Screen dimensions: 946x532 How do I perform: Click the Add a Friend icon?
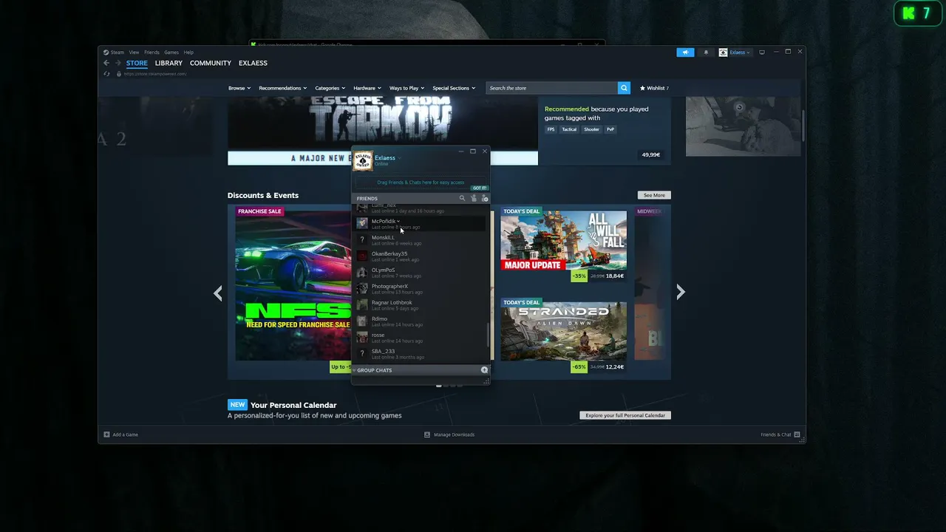coord(485,198)
